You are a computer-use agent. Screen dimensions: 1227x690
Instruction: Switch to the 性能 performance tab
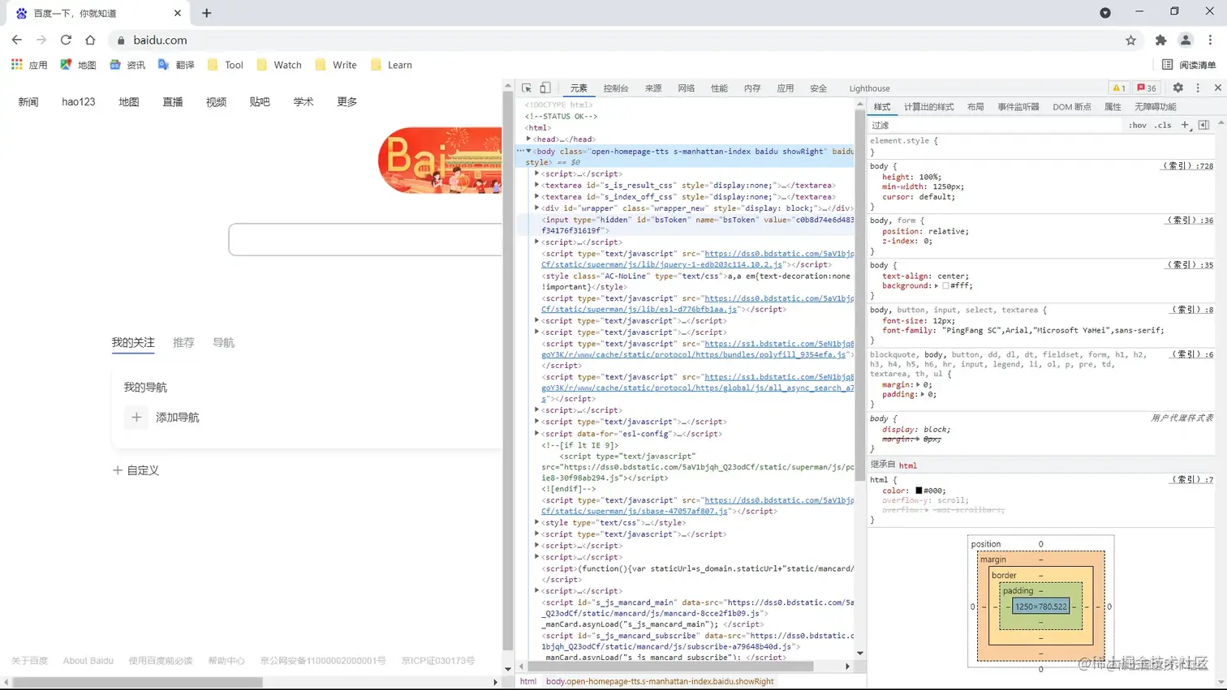tap(720, 88)
